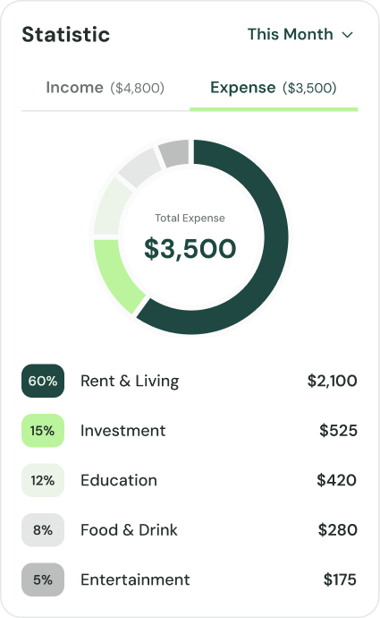Select the gray Entertainment chart segment
380x618 pixels.
click(x=174, y=153)
